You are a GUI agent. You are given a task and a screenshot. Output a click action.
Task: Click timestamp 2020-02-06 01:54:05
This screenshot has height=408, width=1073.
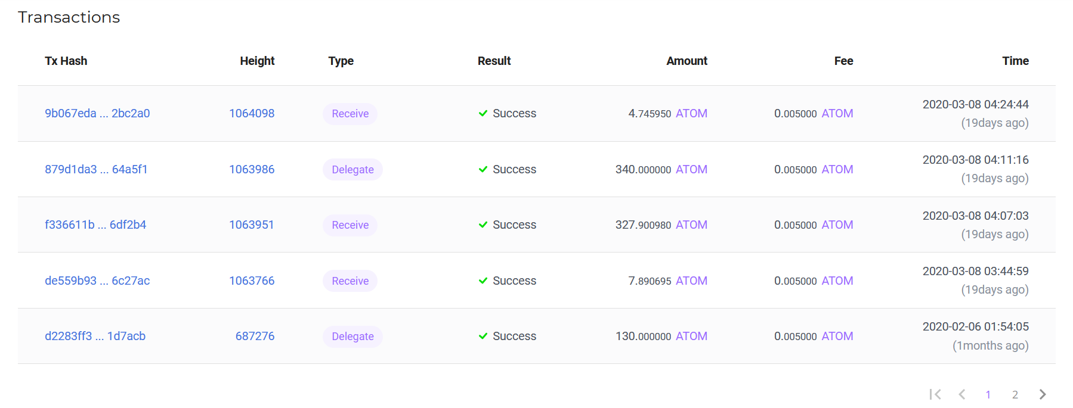click(975, 326)
